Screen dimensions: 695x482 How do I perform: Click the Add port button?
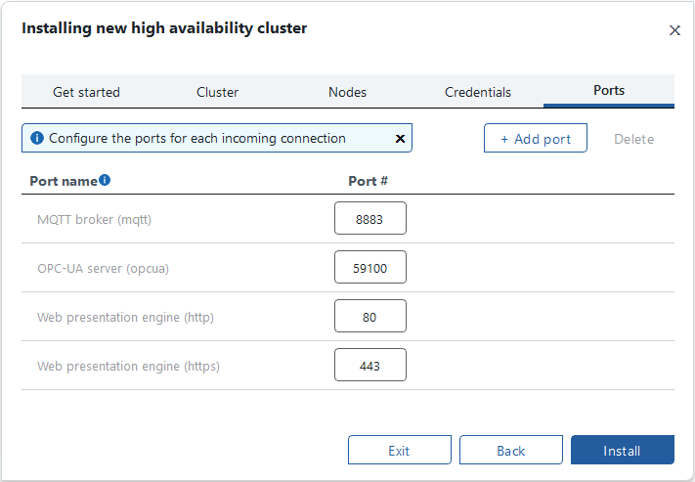536,139
